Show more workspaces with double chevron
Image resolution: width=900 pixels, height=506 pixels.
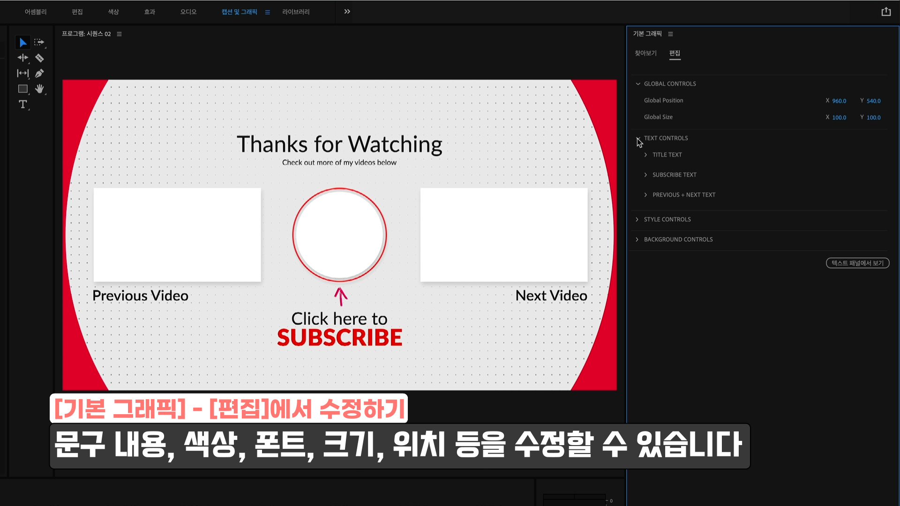347,12
